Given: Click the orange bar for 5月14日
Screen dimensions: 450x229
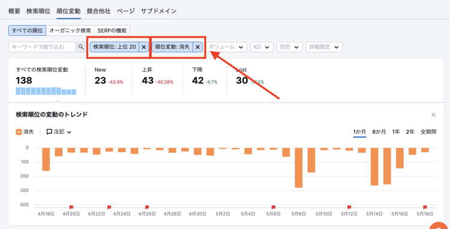Looking at the screenshot, I should [374, 167].
